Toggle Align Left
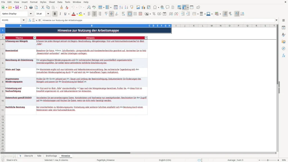The height and width of the screenshot is (162, 288). tap(89, 14)
